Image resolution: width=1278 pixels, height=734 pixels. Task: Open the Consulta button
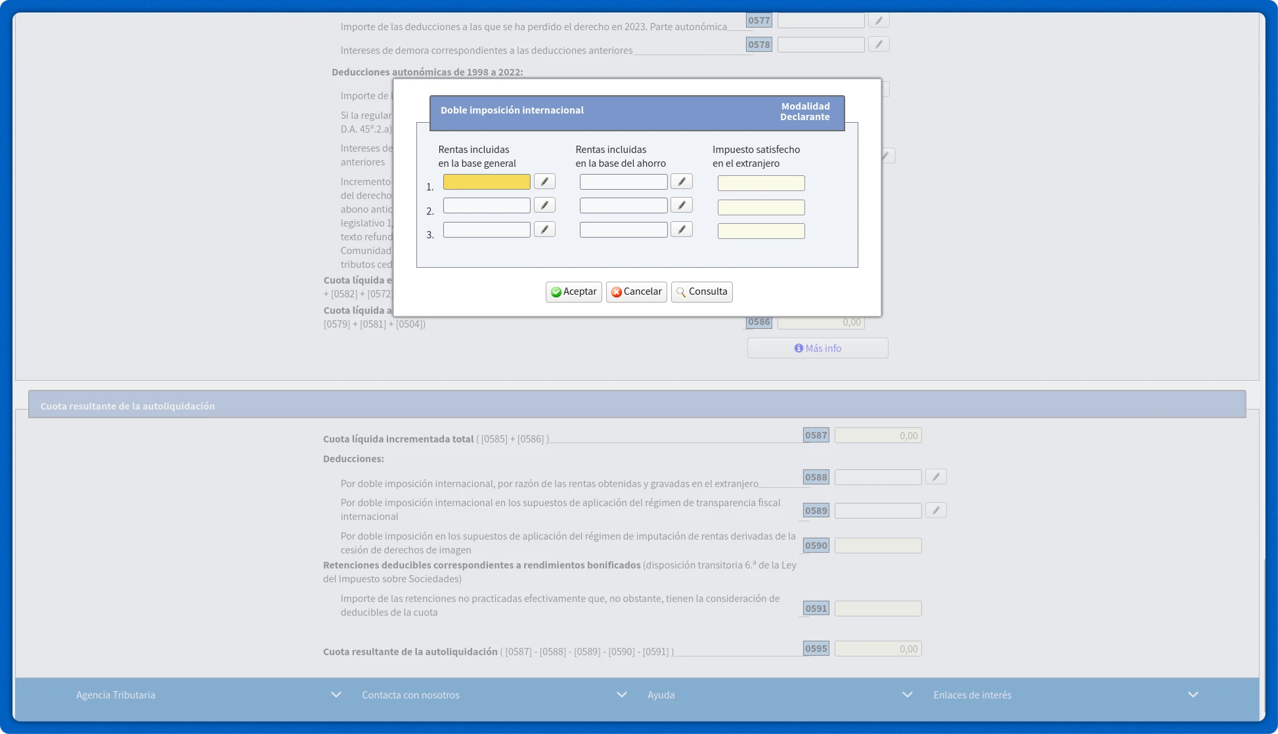(701, 291)
